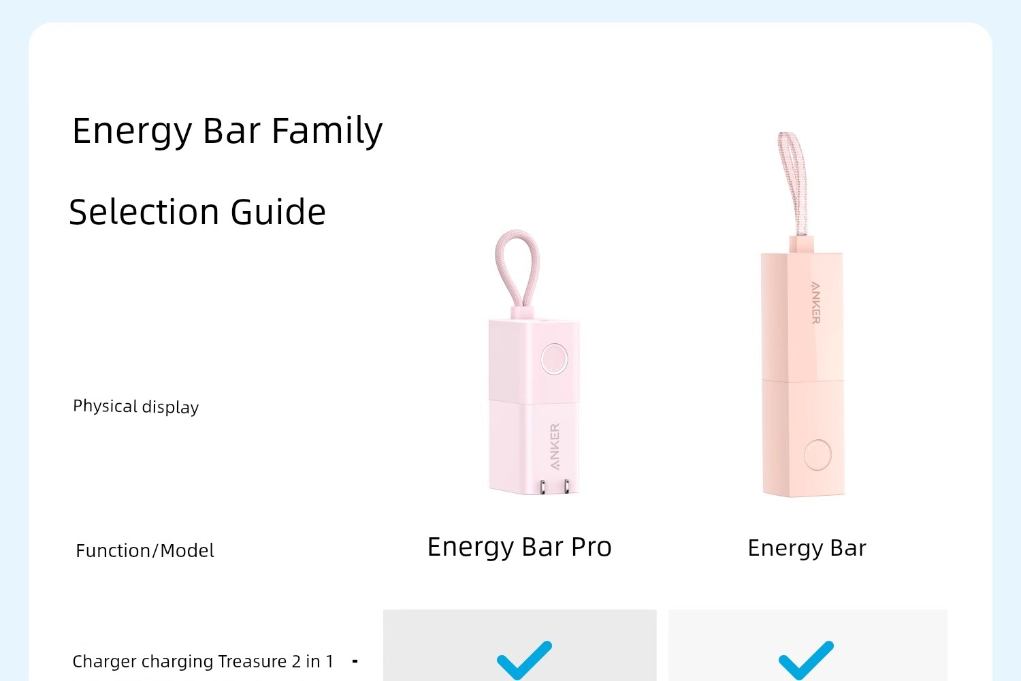Click the Charger charging Treasure 2 in 1 label

[x=203, y=661]
